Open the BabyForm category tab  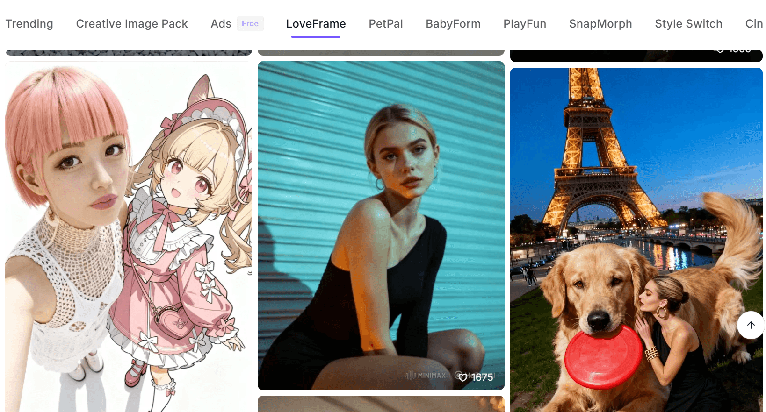[453, 24]
